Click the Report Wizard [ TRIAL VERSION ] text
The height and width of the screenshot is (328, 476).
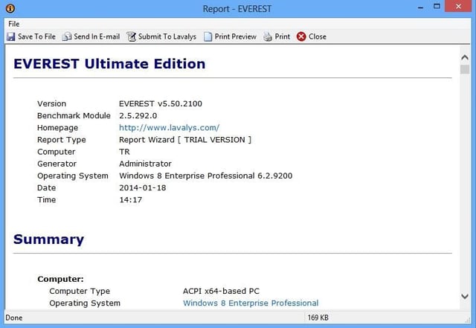[x=185, y=140]
